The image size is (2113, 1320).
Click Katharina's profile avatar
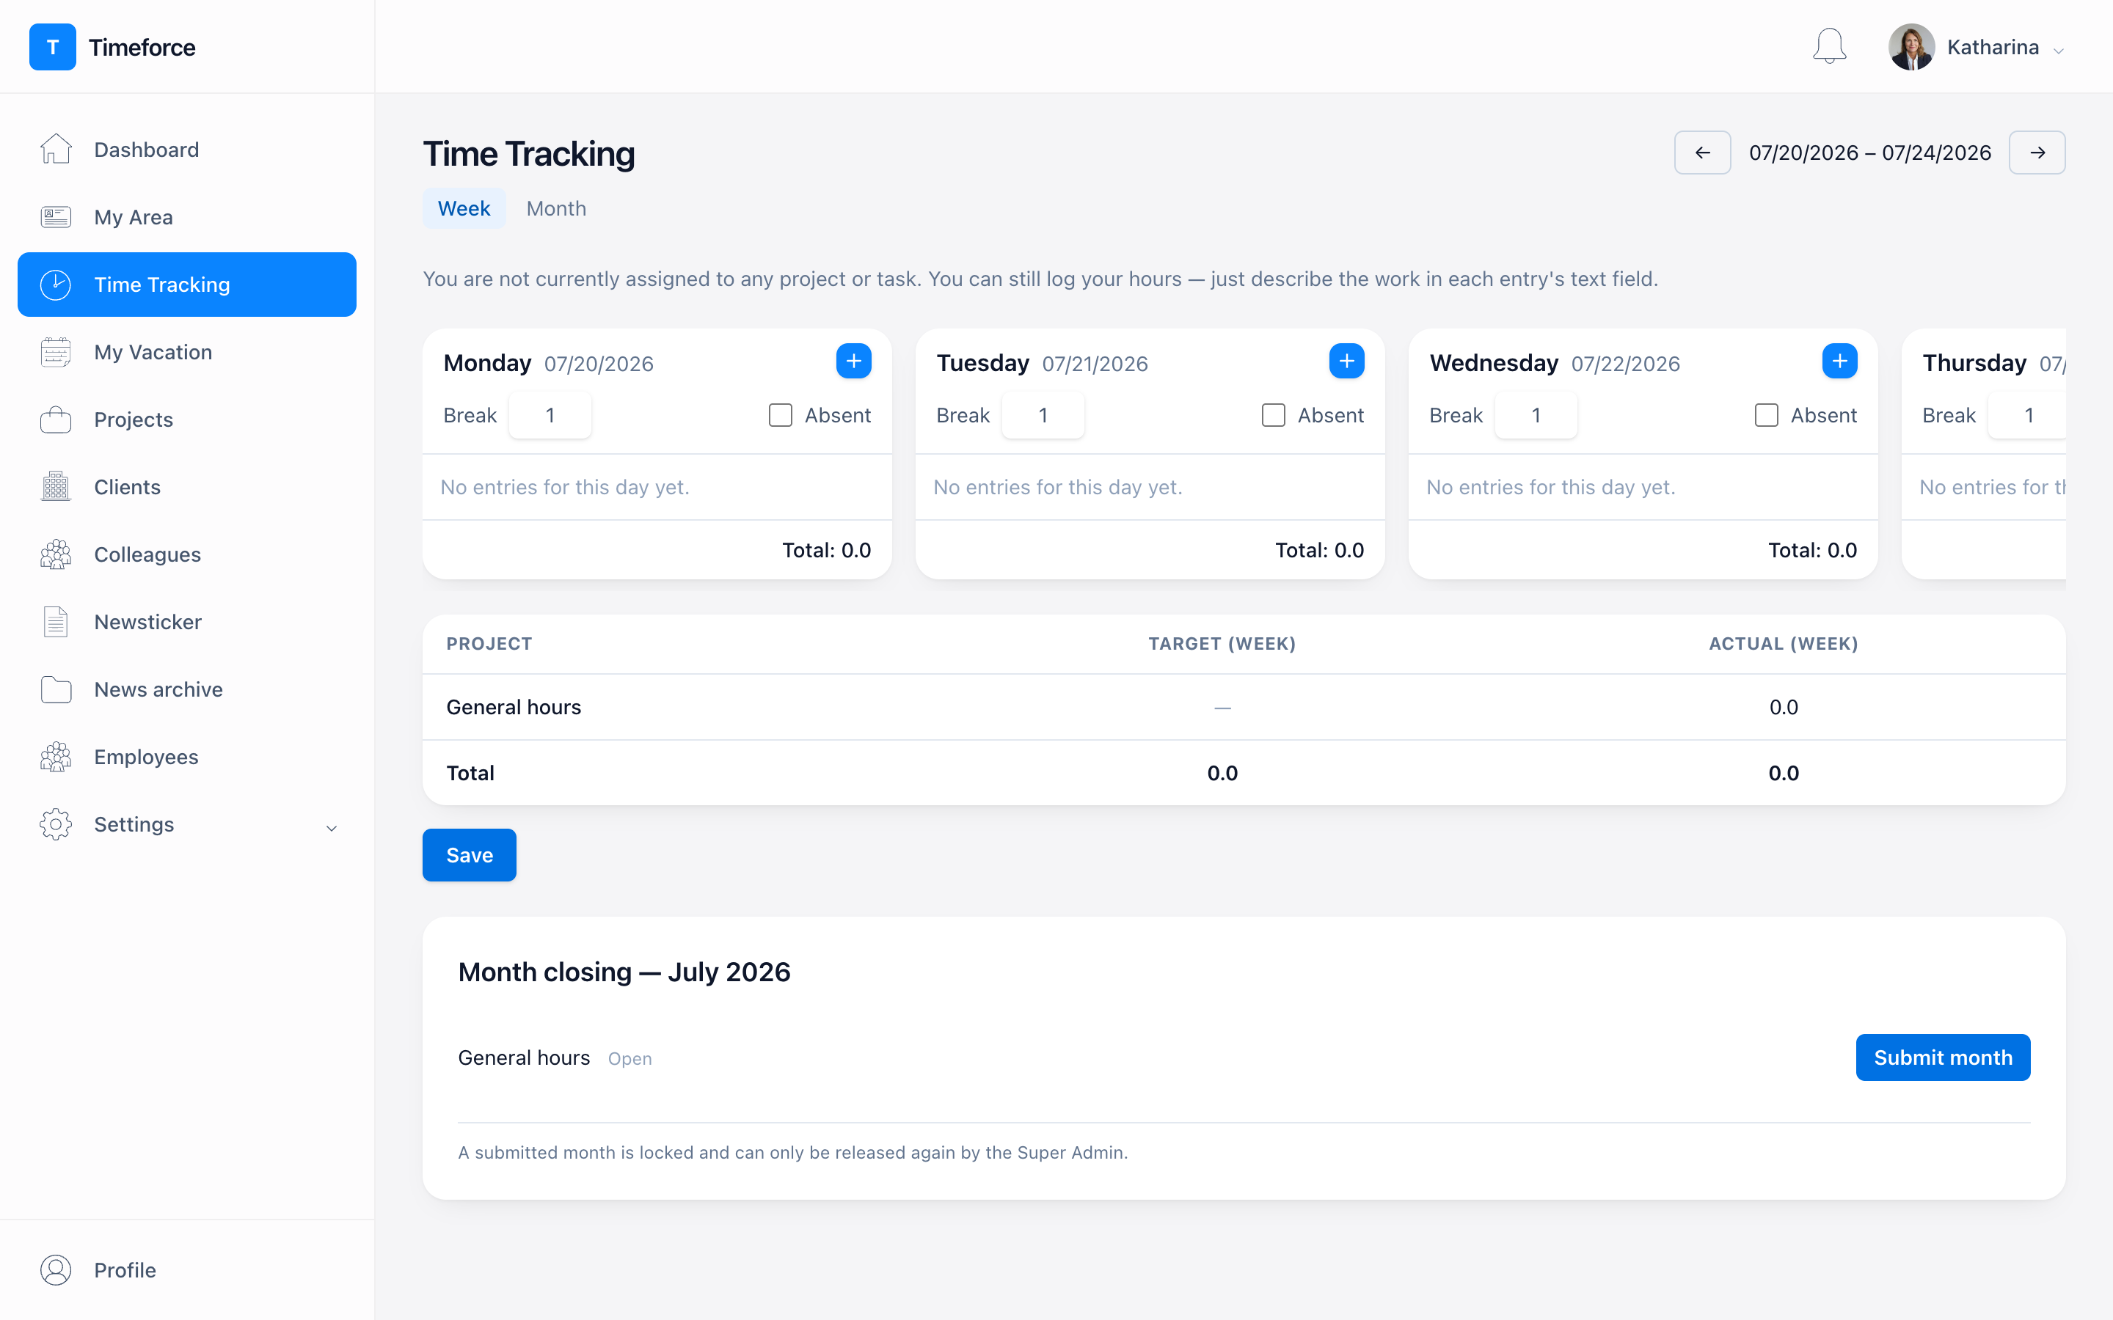[x=1911, y=47]
